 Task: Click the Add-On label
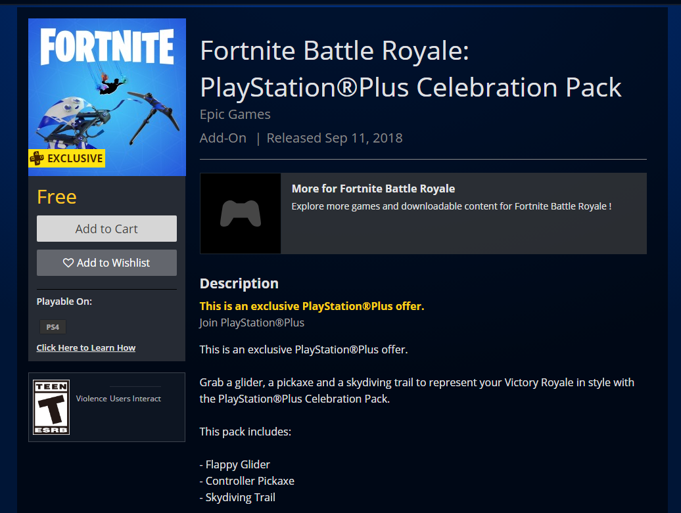[x=223, y=138]
